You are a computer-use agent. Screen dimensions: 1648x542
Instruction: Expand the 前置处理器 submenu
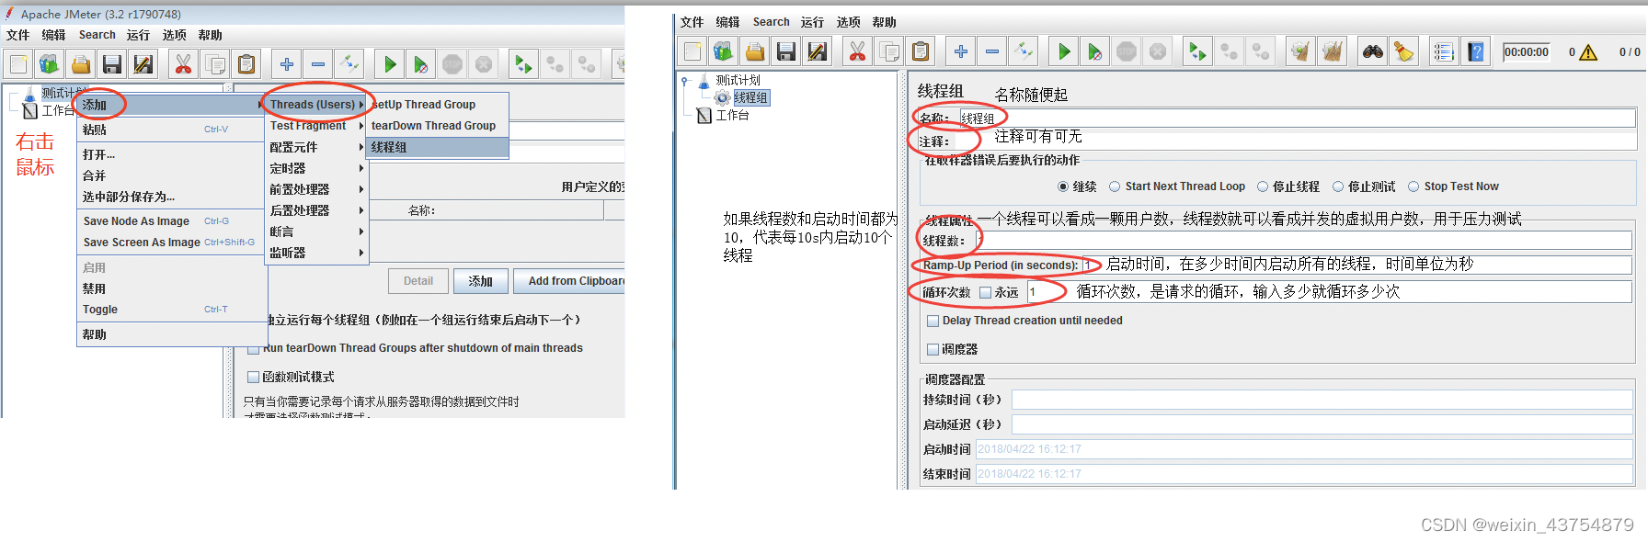(x=315, y=189)
